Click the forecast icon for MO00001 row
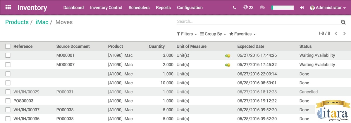Viewport: 351px width, 123px height. (x=227, y=56)
